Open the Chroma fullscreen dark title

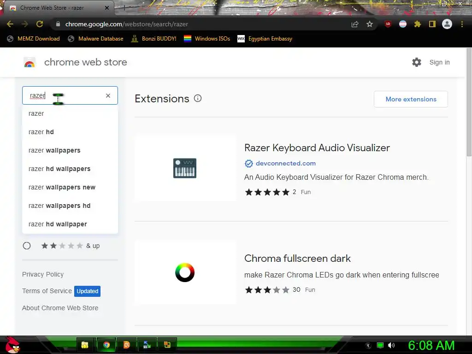(297, 258)
